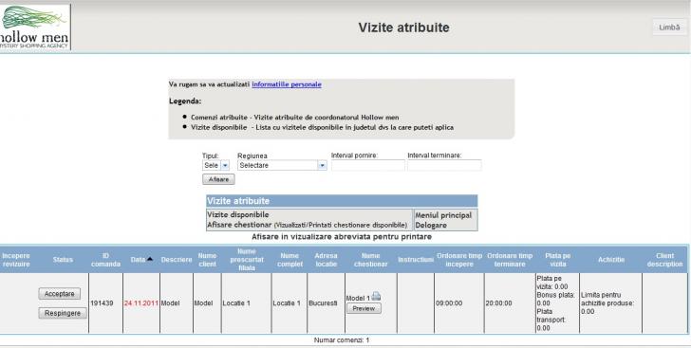Open the Vizite disponibile menu item

238,214
